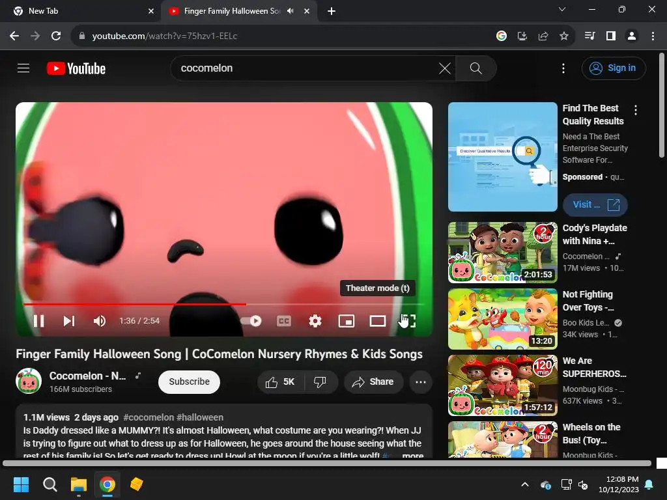The height and width of the screenshot is (500, 667).
Task: Show hidden system tray icons
Action: 525,484
